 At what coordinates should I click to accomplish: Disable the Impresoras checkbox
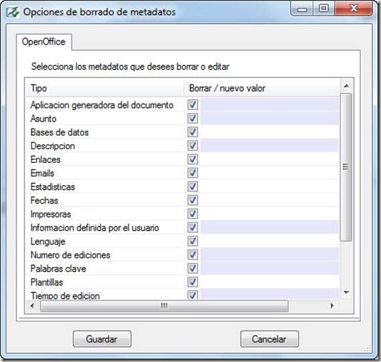[193, 214]
